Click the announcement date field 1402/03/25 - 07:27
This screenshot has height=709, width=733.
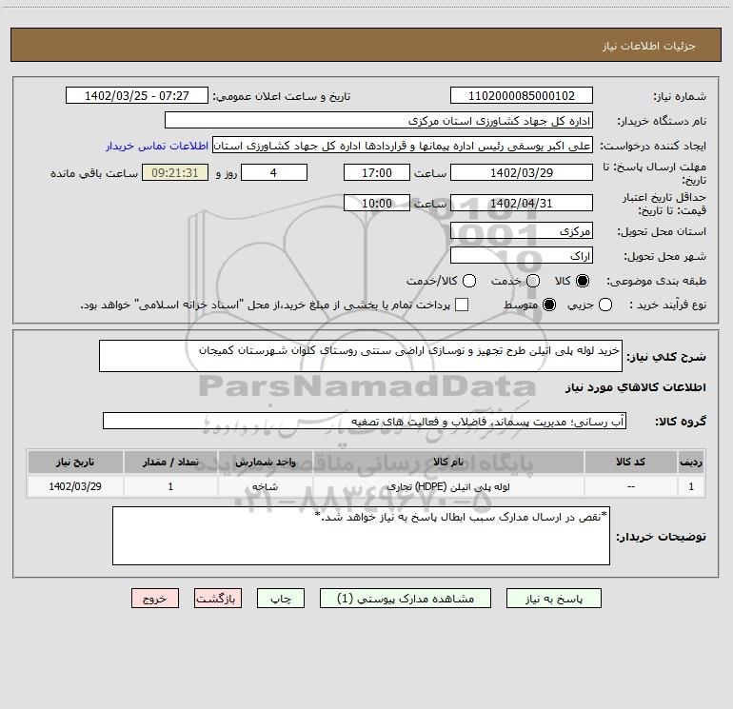137,95
